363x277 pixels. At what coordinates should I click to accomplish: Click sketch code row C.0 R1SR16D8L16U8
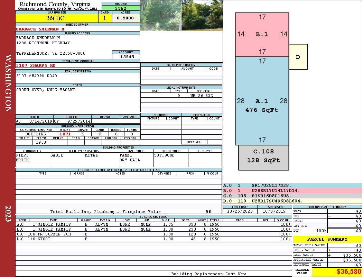coord(292,196)
